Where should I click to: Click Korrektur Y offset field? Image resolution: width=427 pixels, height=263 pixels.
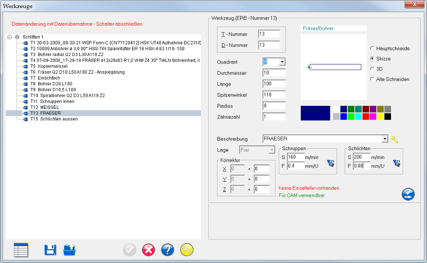tap(262, 179)
